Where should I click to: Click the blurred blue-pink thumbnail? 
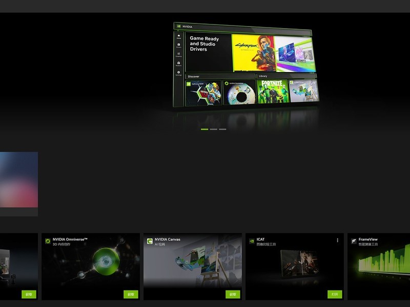click(19, 180)
